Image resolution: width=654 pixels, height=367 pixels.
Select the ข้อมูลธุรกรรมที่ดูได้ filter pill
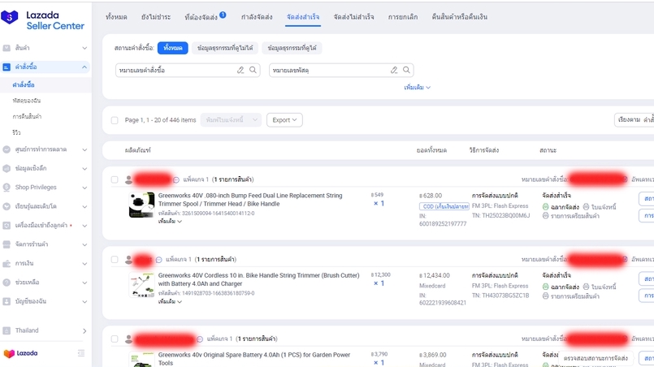point(292,48)
